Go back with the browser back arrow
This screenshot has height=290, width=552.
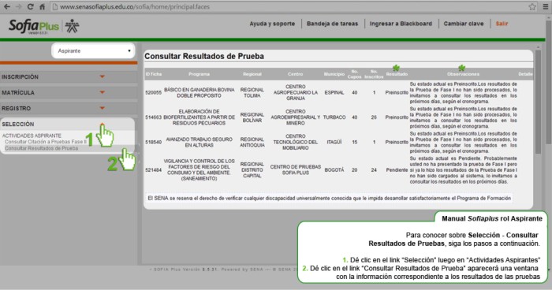point(6,6)
